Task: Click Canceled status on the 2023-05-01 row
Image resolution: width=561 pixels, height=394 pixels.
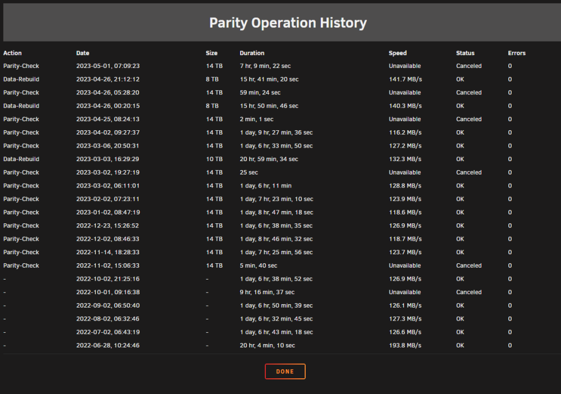Action: click(x=468, y=66)
